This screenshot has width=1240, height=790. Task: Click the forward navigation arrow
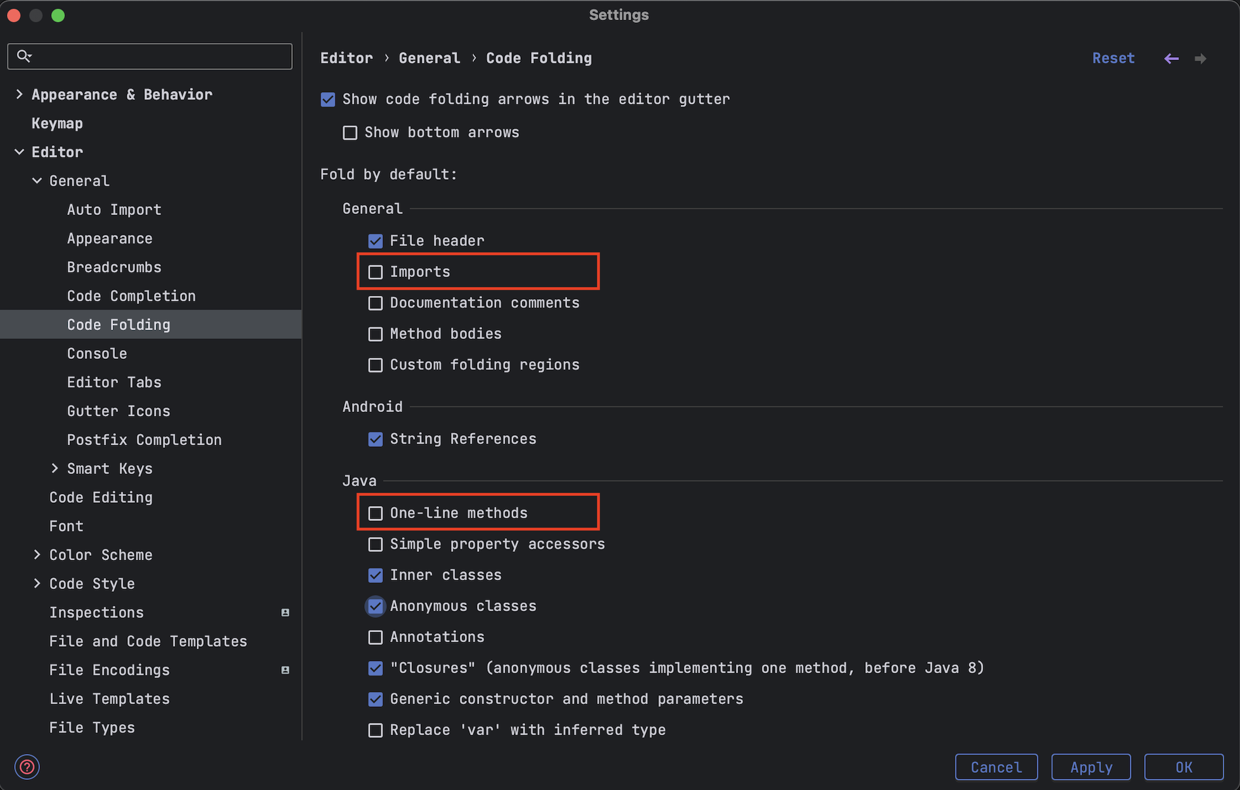[1201, 58]
